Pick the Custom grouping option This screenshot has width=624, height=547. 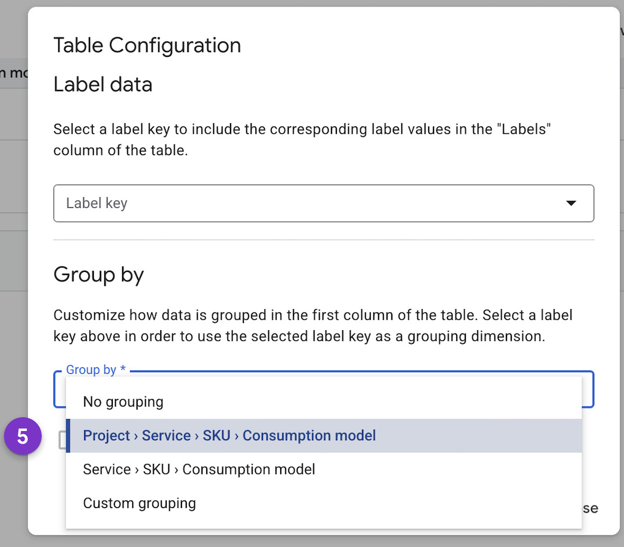tap(139, 503)
